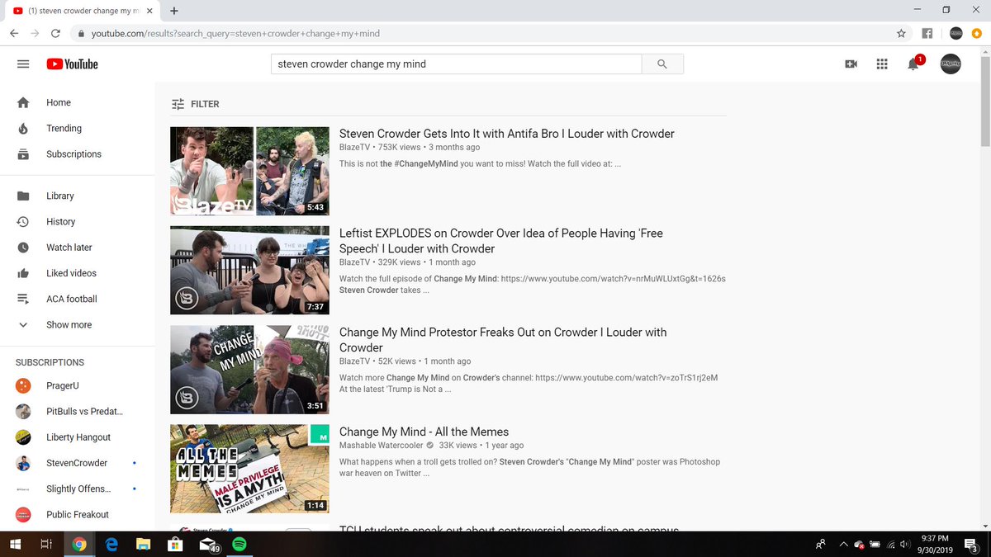Open a new browser tab
991x557 pixels.
coord(174,11)
